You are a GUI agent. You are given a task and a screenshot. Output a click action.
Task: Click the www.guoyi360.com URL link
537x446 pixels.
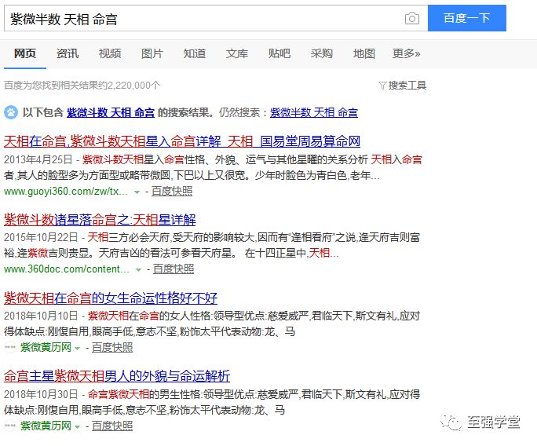click(66, 191)
